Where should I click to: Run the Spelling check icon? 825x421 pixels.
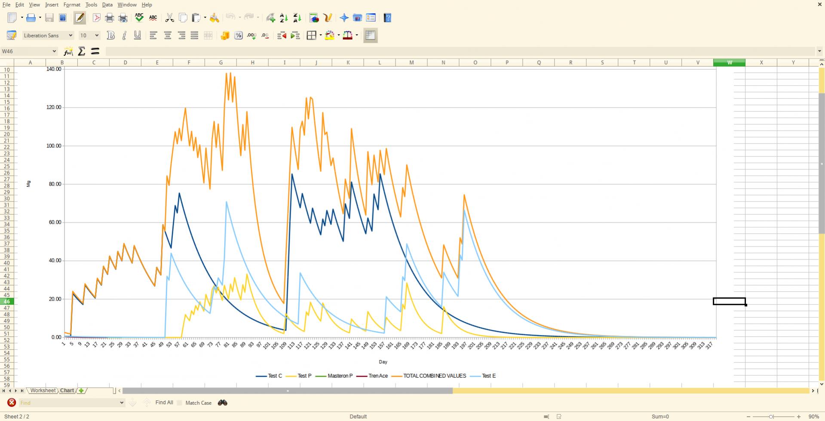point(139,18)
